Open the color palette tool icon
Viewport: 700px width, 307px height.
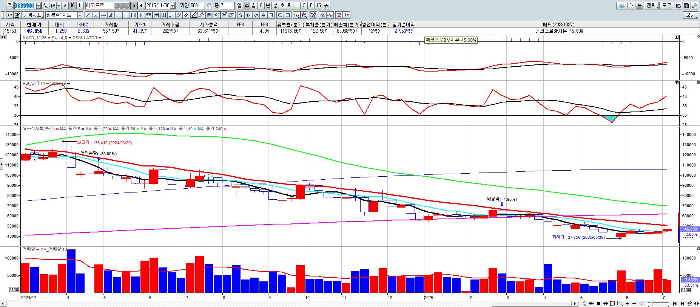coord(209,15)
